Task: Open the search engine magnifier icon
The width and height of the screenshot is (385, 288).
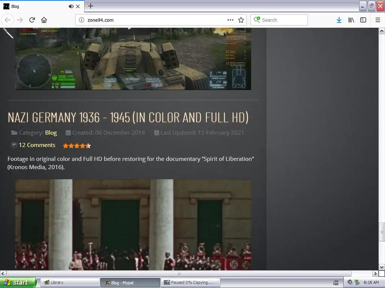Action: pyautogui.click(x=257, y=19)
